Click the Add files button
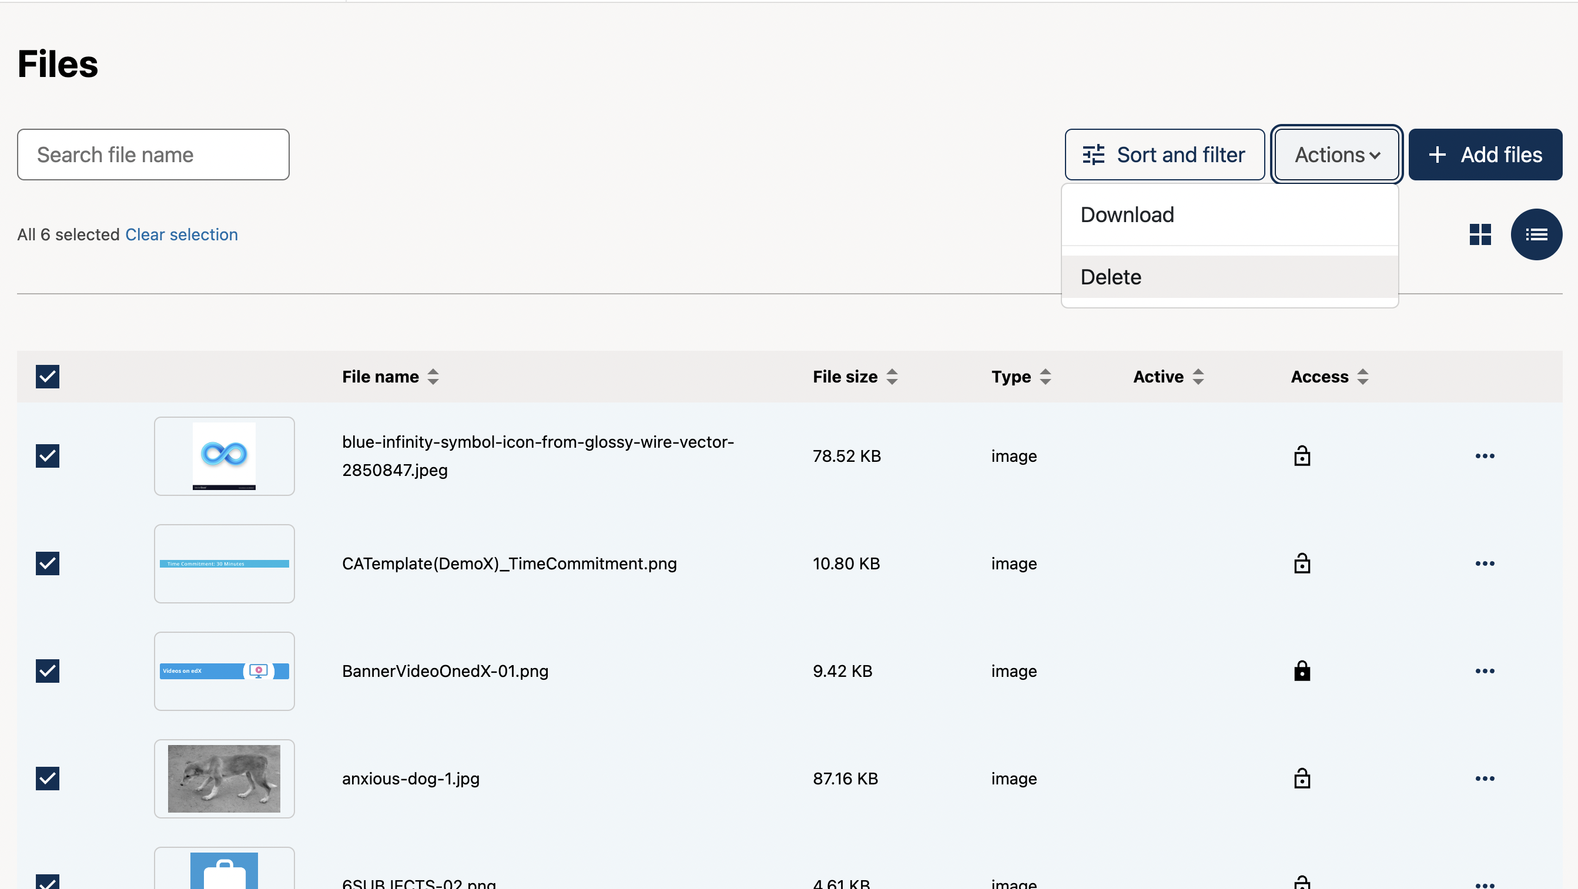 [1485, 155]
